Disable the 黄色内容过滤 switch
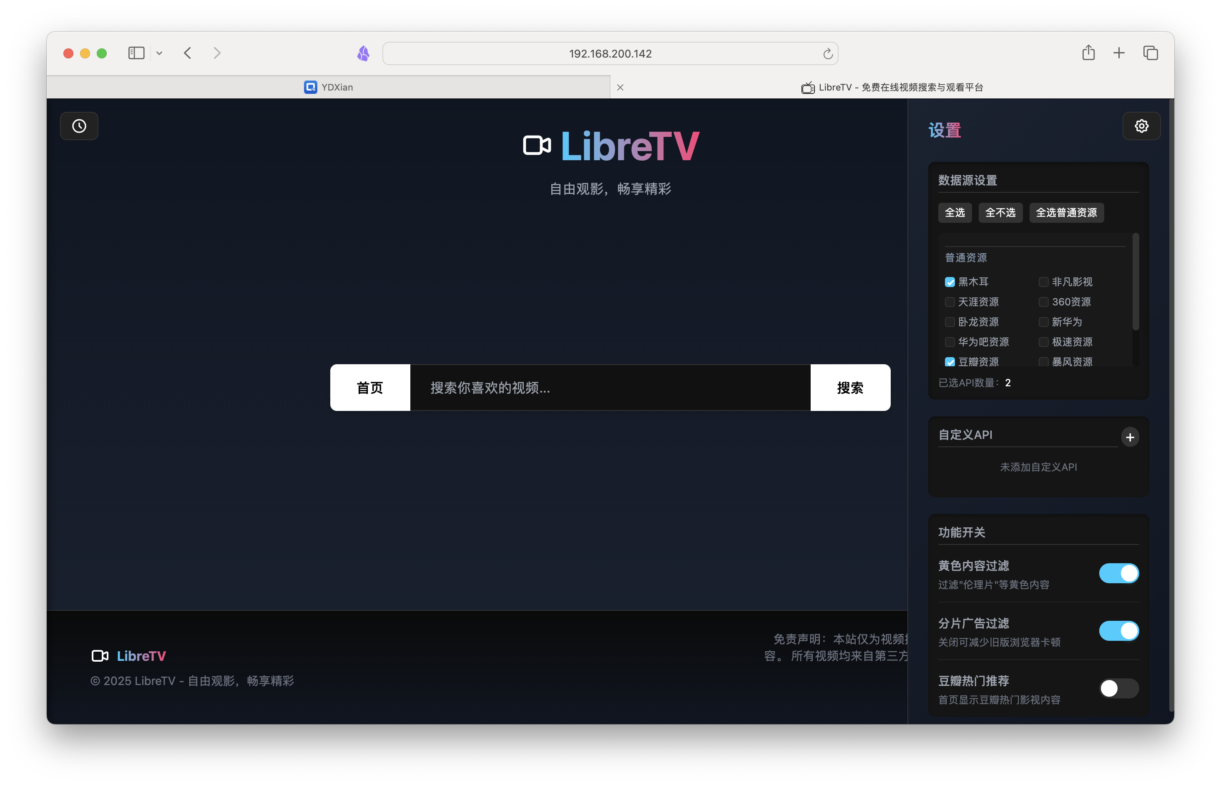Image resolution: width=1221 pixels, height=786 pixels. pyautogui.click(x=1118, y=573)
